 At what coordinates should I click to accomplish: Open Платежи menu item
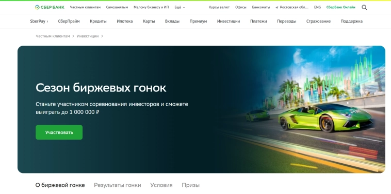tap(258, 22)
